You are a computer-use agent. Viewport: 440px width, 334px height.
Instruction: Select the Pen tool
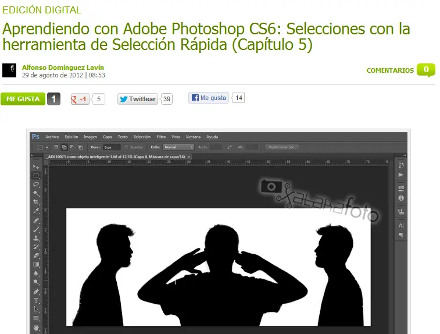point(36,292)
